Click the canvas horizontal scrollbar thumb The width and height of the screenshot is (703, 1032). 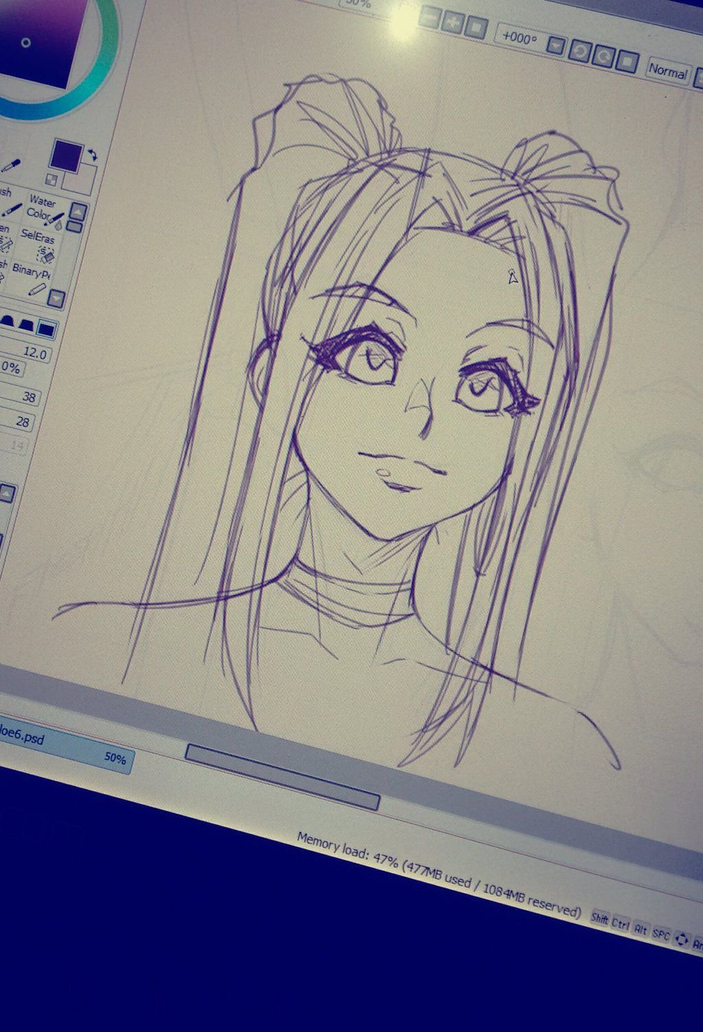282,777
